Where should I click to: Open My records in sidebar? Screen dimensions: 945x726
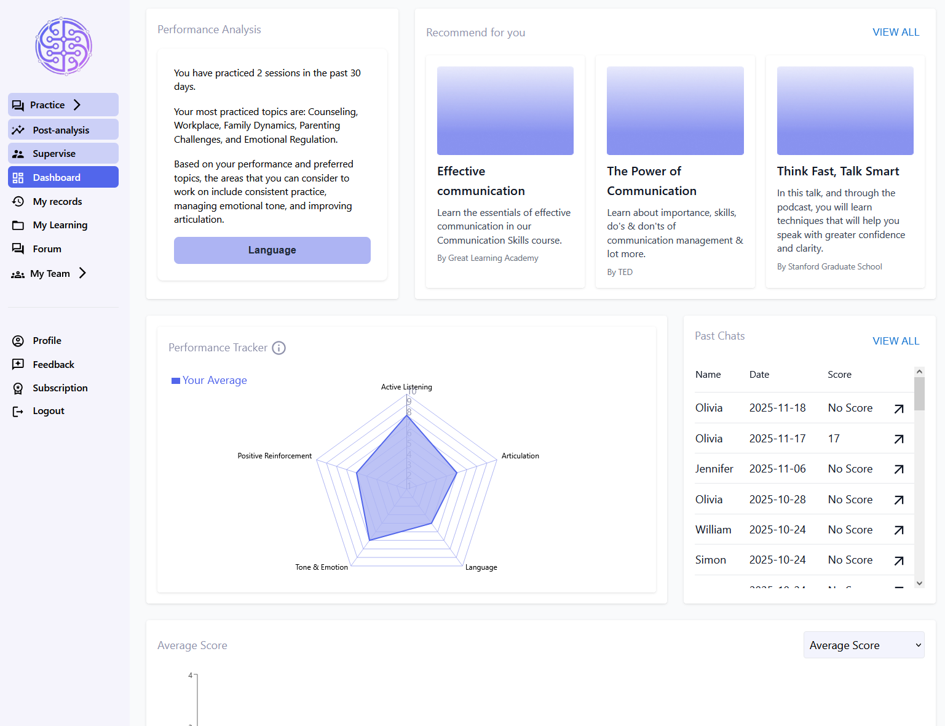tap(57, 202)
